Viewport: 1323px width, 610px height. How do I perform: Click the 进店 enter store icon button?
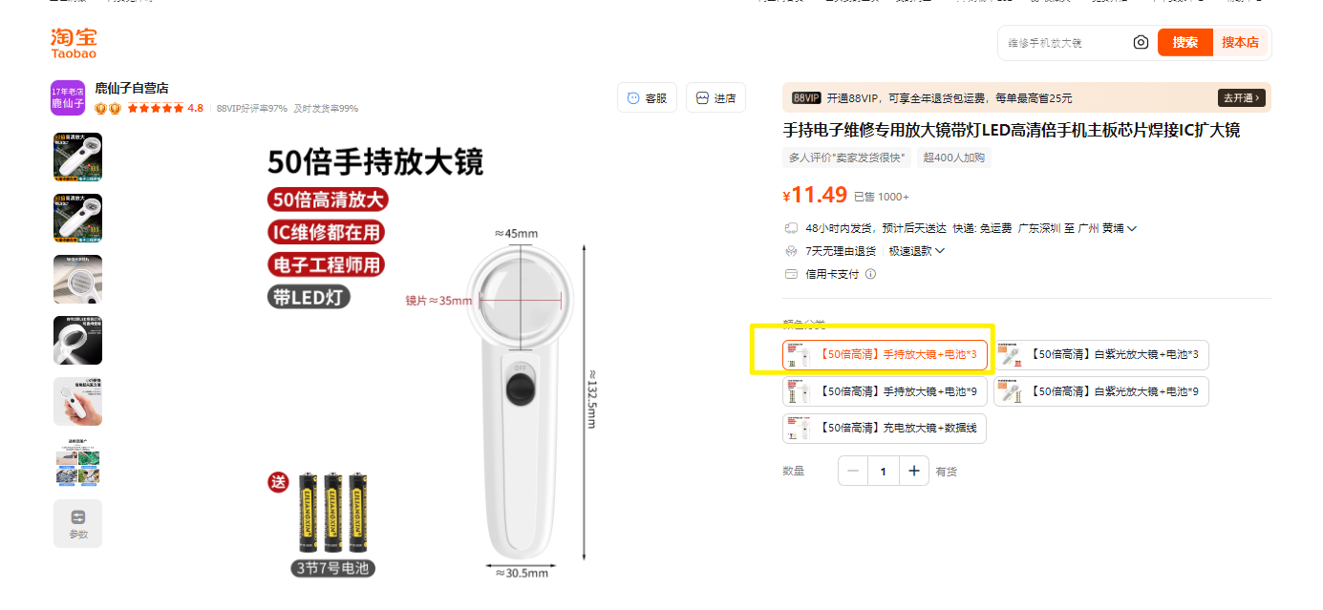coord(715,97)
